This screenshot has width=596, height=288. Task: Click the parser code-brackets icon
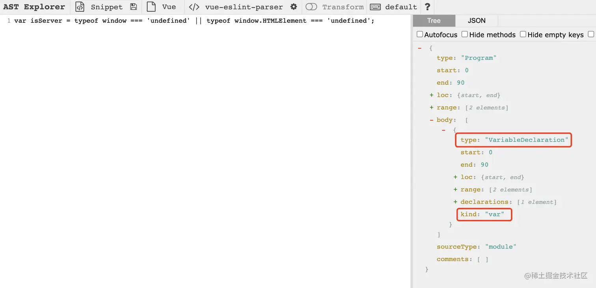point(194,7)
